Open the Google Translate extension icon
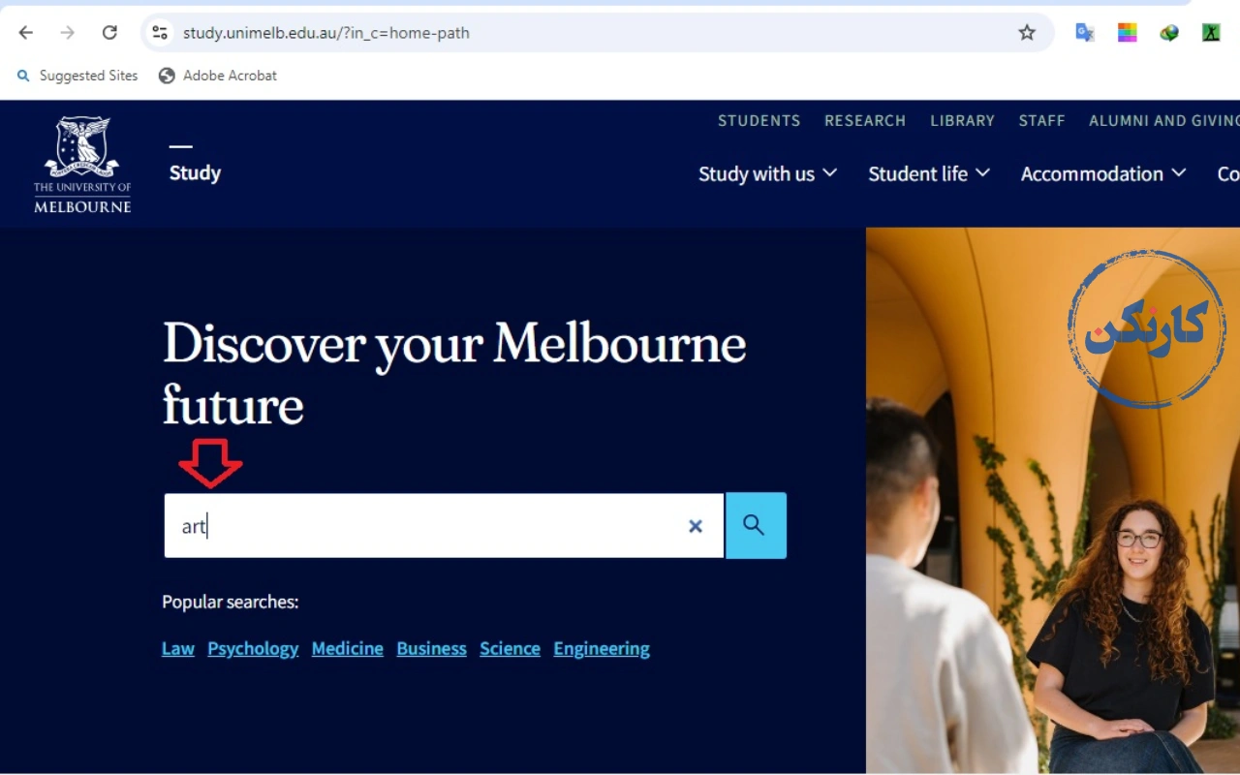Viewport: 1240px width, 775px height. click(1085, 33)
